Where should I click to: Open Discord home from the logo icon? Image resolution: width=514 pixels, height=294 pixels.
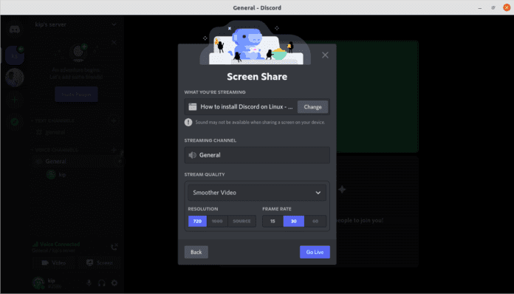click(x=15, y=30)
